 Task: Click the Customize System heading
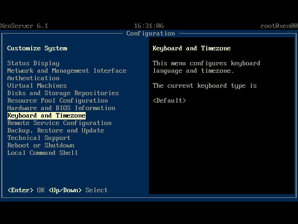37,49
